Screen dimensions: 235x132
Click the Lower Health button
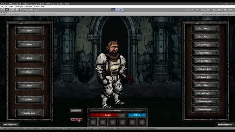click(76, 111)
